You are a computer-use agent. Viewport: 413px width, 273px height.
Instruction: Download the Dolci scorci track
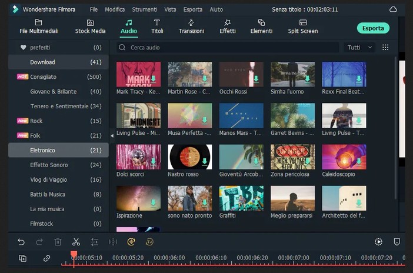click(x=154, y=161)
